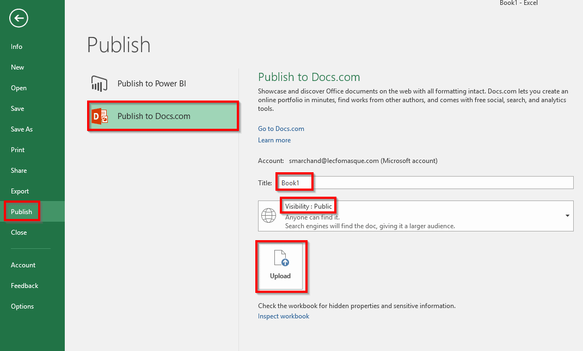
Task: Select Save As in the sidebar
Action: pos(22,129)
